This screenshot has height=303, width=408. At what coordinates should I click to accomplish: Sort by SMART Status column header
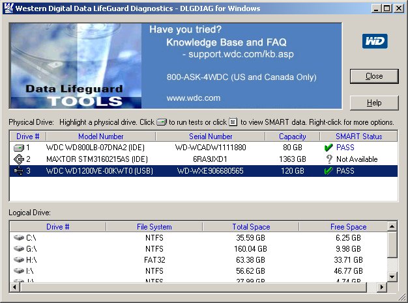pos(359,137)
